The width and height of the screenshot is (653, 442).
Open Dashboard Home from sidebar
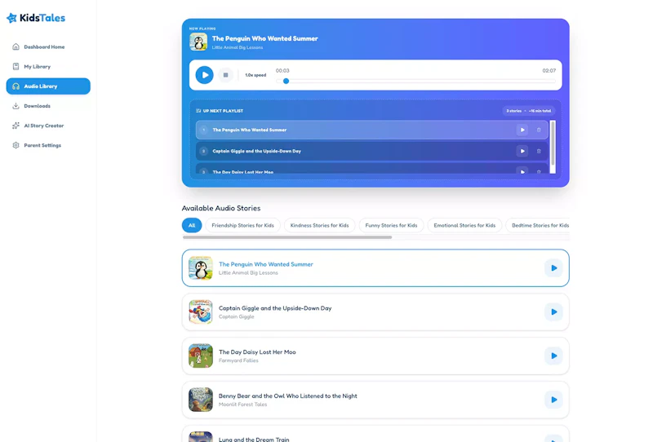48,47
